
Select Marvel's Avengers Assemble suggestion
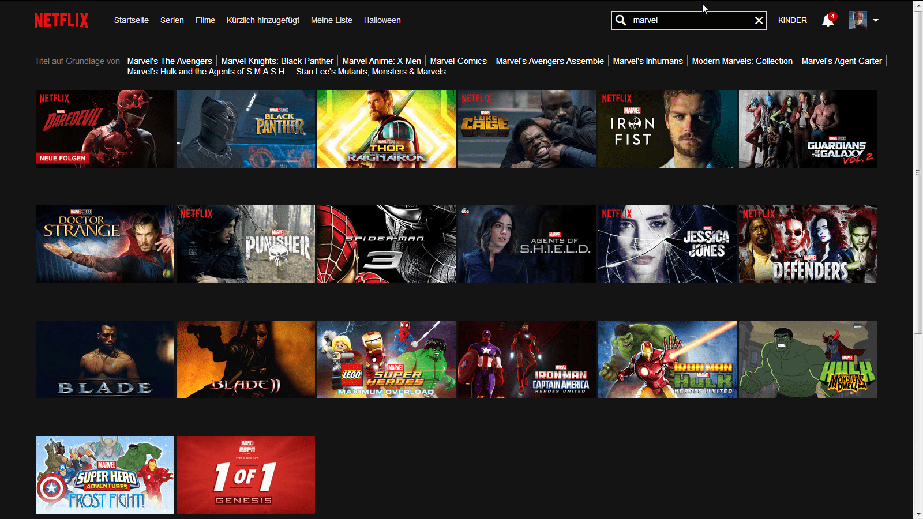click(550, 61)
